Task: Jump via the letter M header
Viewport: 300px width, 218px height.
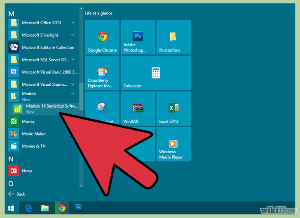Action: 11,14
